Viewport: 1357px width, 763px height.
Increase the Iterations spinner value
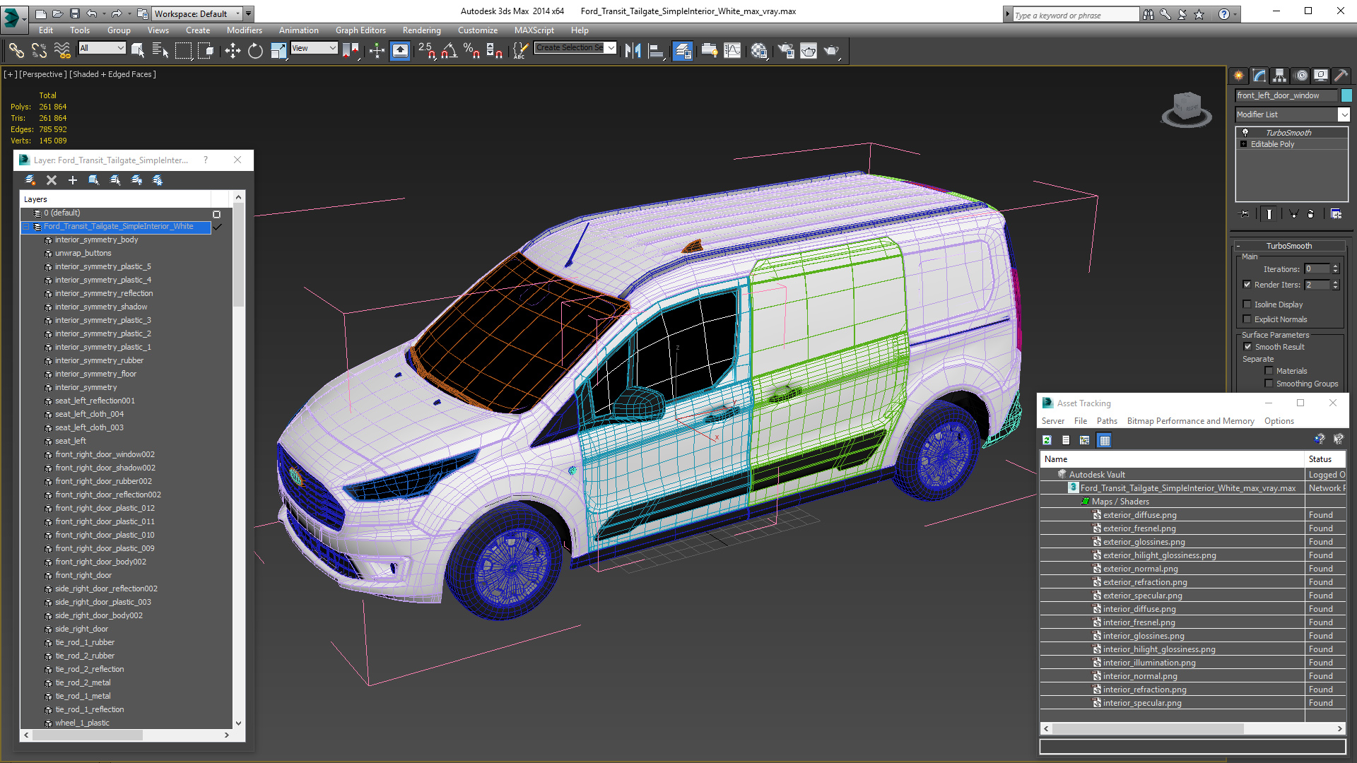(x=1336, y=266)
